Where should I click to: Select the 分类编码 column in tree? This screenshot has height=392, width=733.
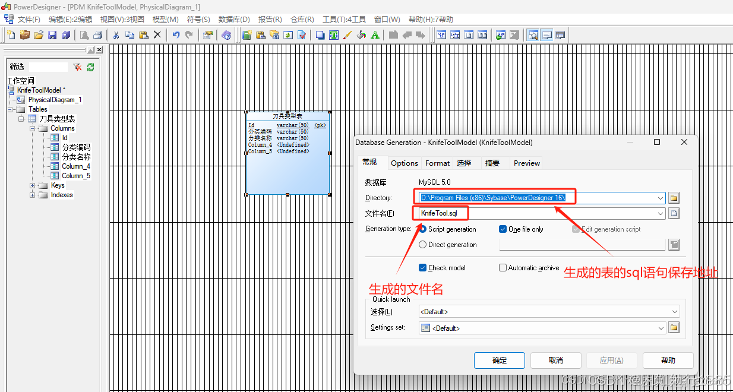tap(76, 147)
